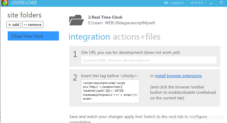Screen dimensions: 227x123
Task: Switch to the integration tab
Action: pyautogui.click(x=89, y=37)
